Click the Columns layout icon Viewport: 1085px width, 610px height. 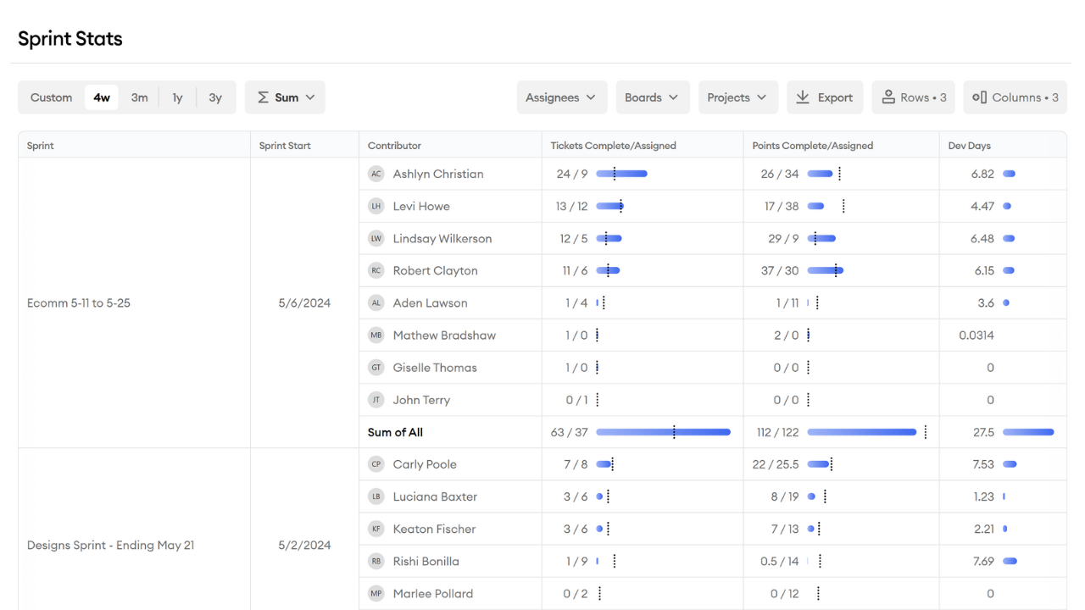[x=979, y=97]
